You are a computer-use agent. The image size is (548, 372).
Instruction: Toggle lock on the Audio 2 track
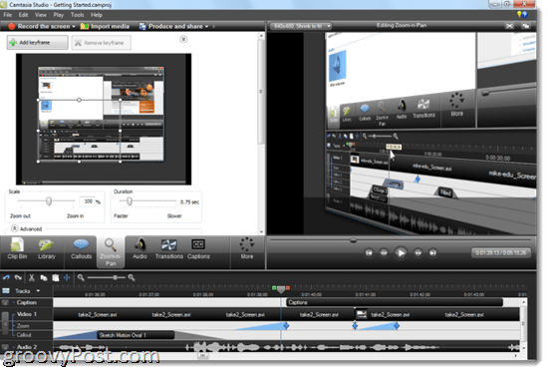tap(5, 347)
